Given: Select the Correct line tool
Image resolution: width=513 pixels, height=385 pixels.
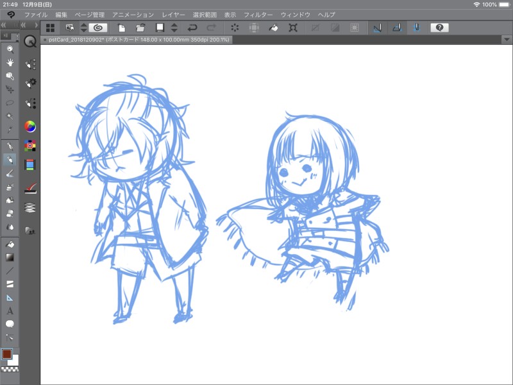Looking at the screenshot, I should coord(10,338).
